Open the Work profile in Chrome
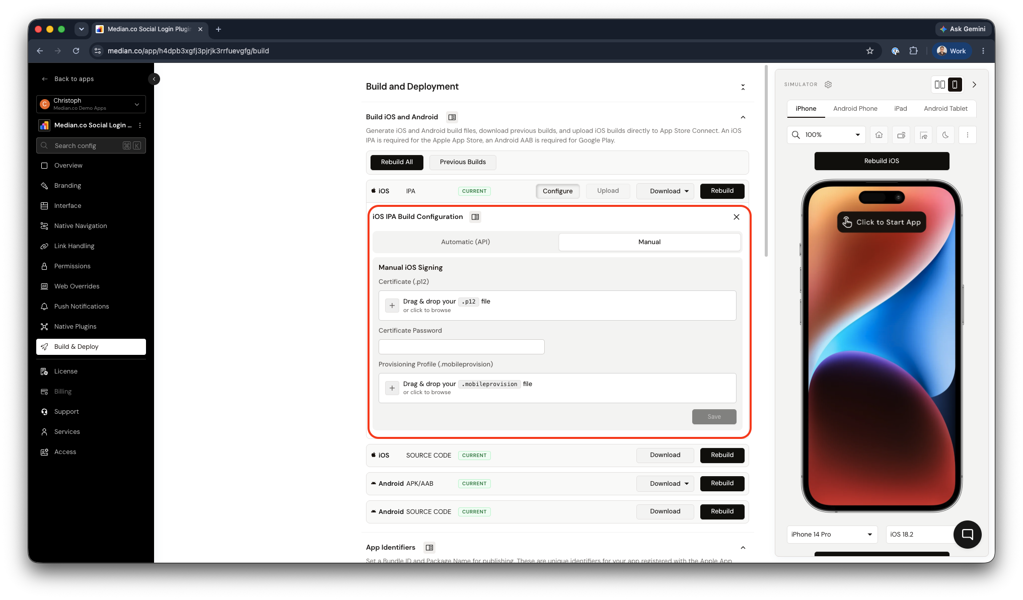1023x600 pixels. [x=952, y=51]
